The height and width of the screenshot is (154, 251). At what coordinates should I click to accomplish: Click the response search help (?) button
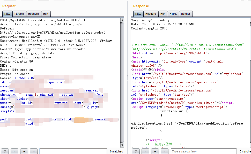[x=136, y=151]
